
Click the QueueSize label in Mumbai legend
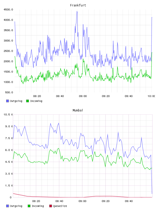point(60,206)
